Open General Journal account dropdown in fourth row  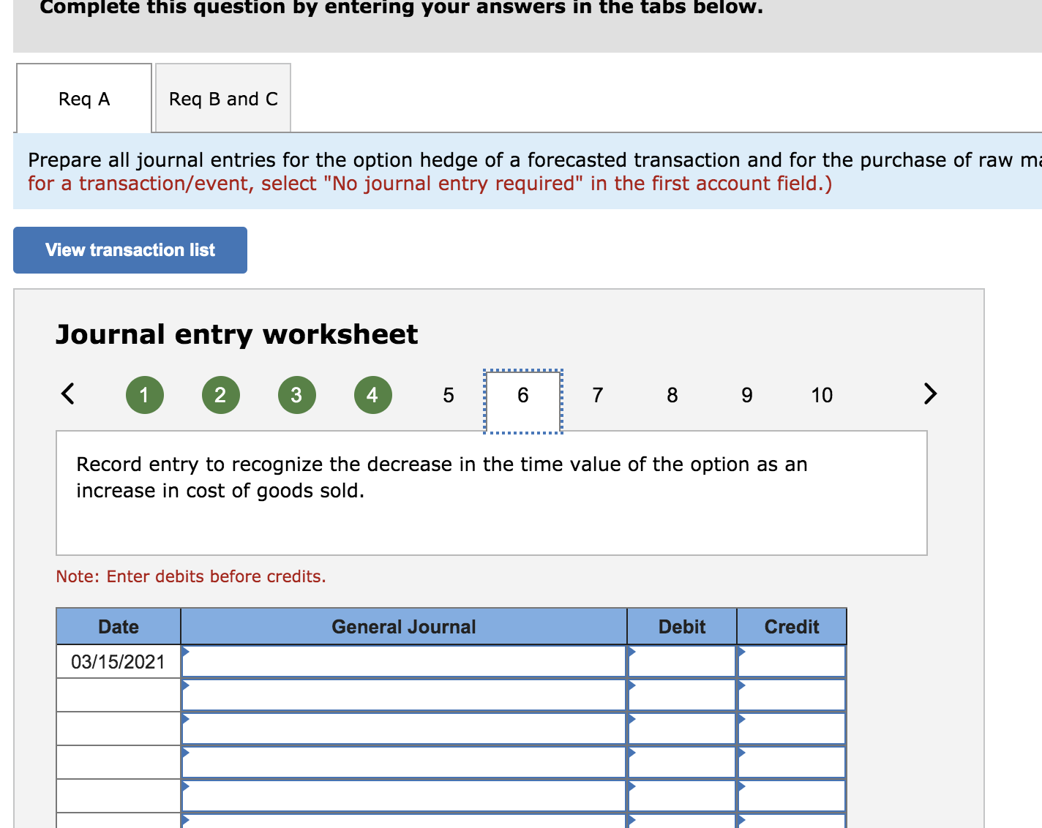pyautogui.click(x=404, y=763)
